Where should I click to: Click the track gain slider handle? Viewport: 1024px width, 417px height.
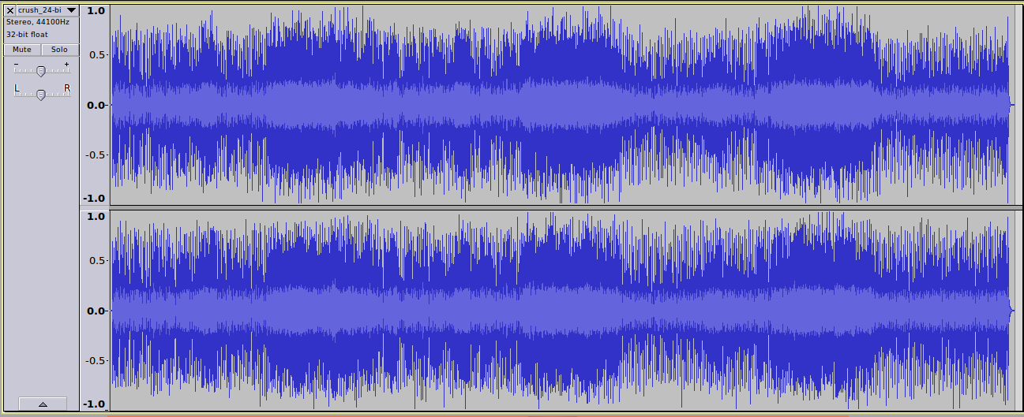pos(41,72)
